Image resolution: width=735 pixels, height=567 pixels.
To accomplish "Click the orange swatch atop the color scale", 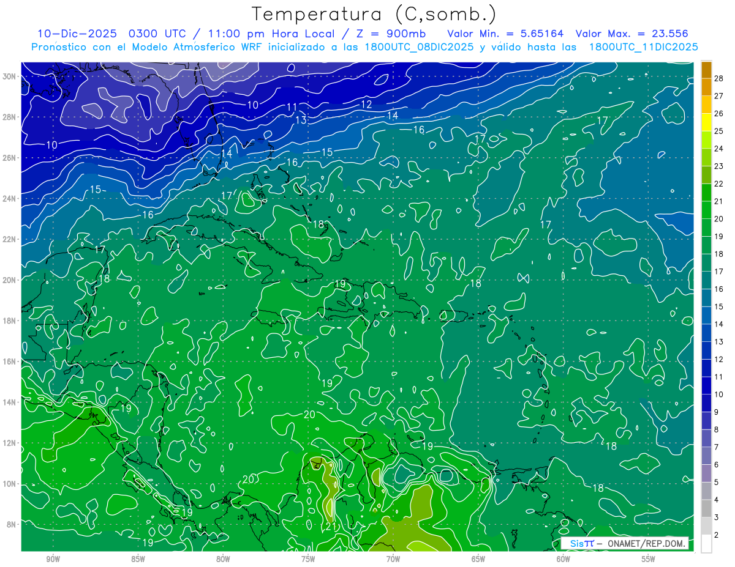I will [x=706, y=70].
